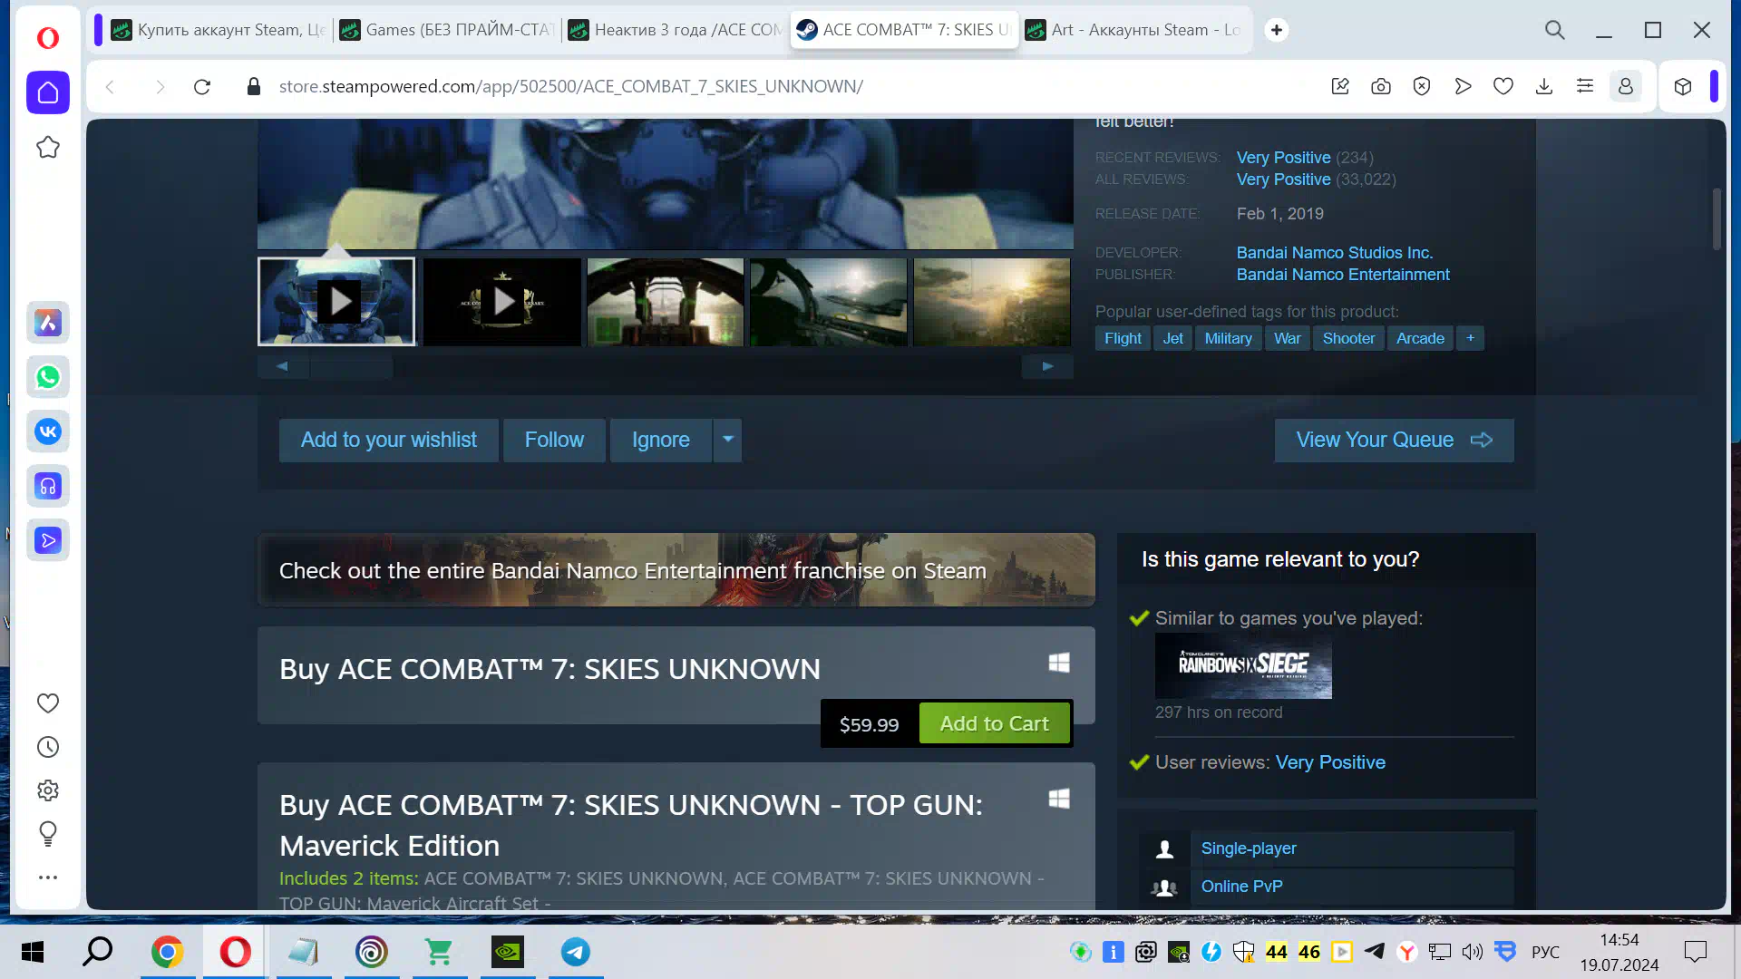Add ACE COMBAT 7 to cart

point(994,724)
